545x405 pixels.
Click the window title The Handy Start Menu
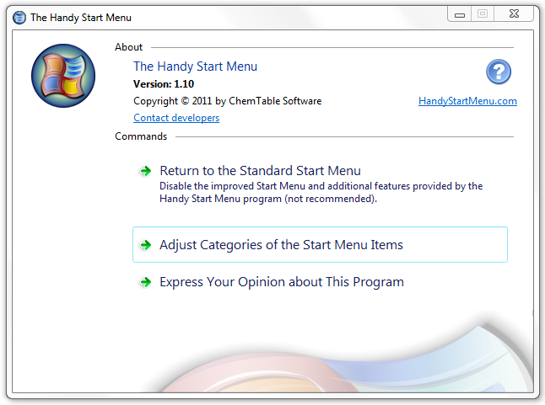[x=81, y=18]
